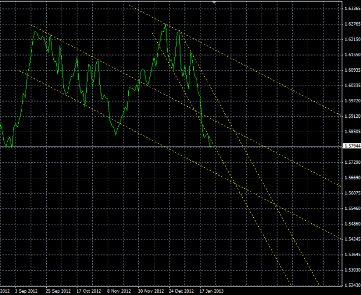Click price scale value 1.62765
The height and width of the screenshot is (295, 361).
pos(352,24)
